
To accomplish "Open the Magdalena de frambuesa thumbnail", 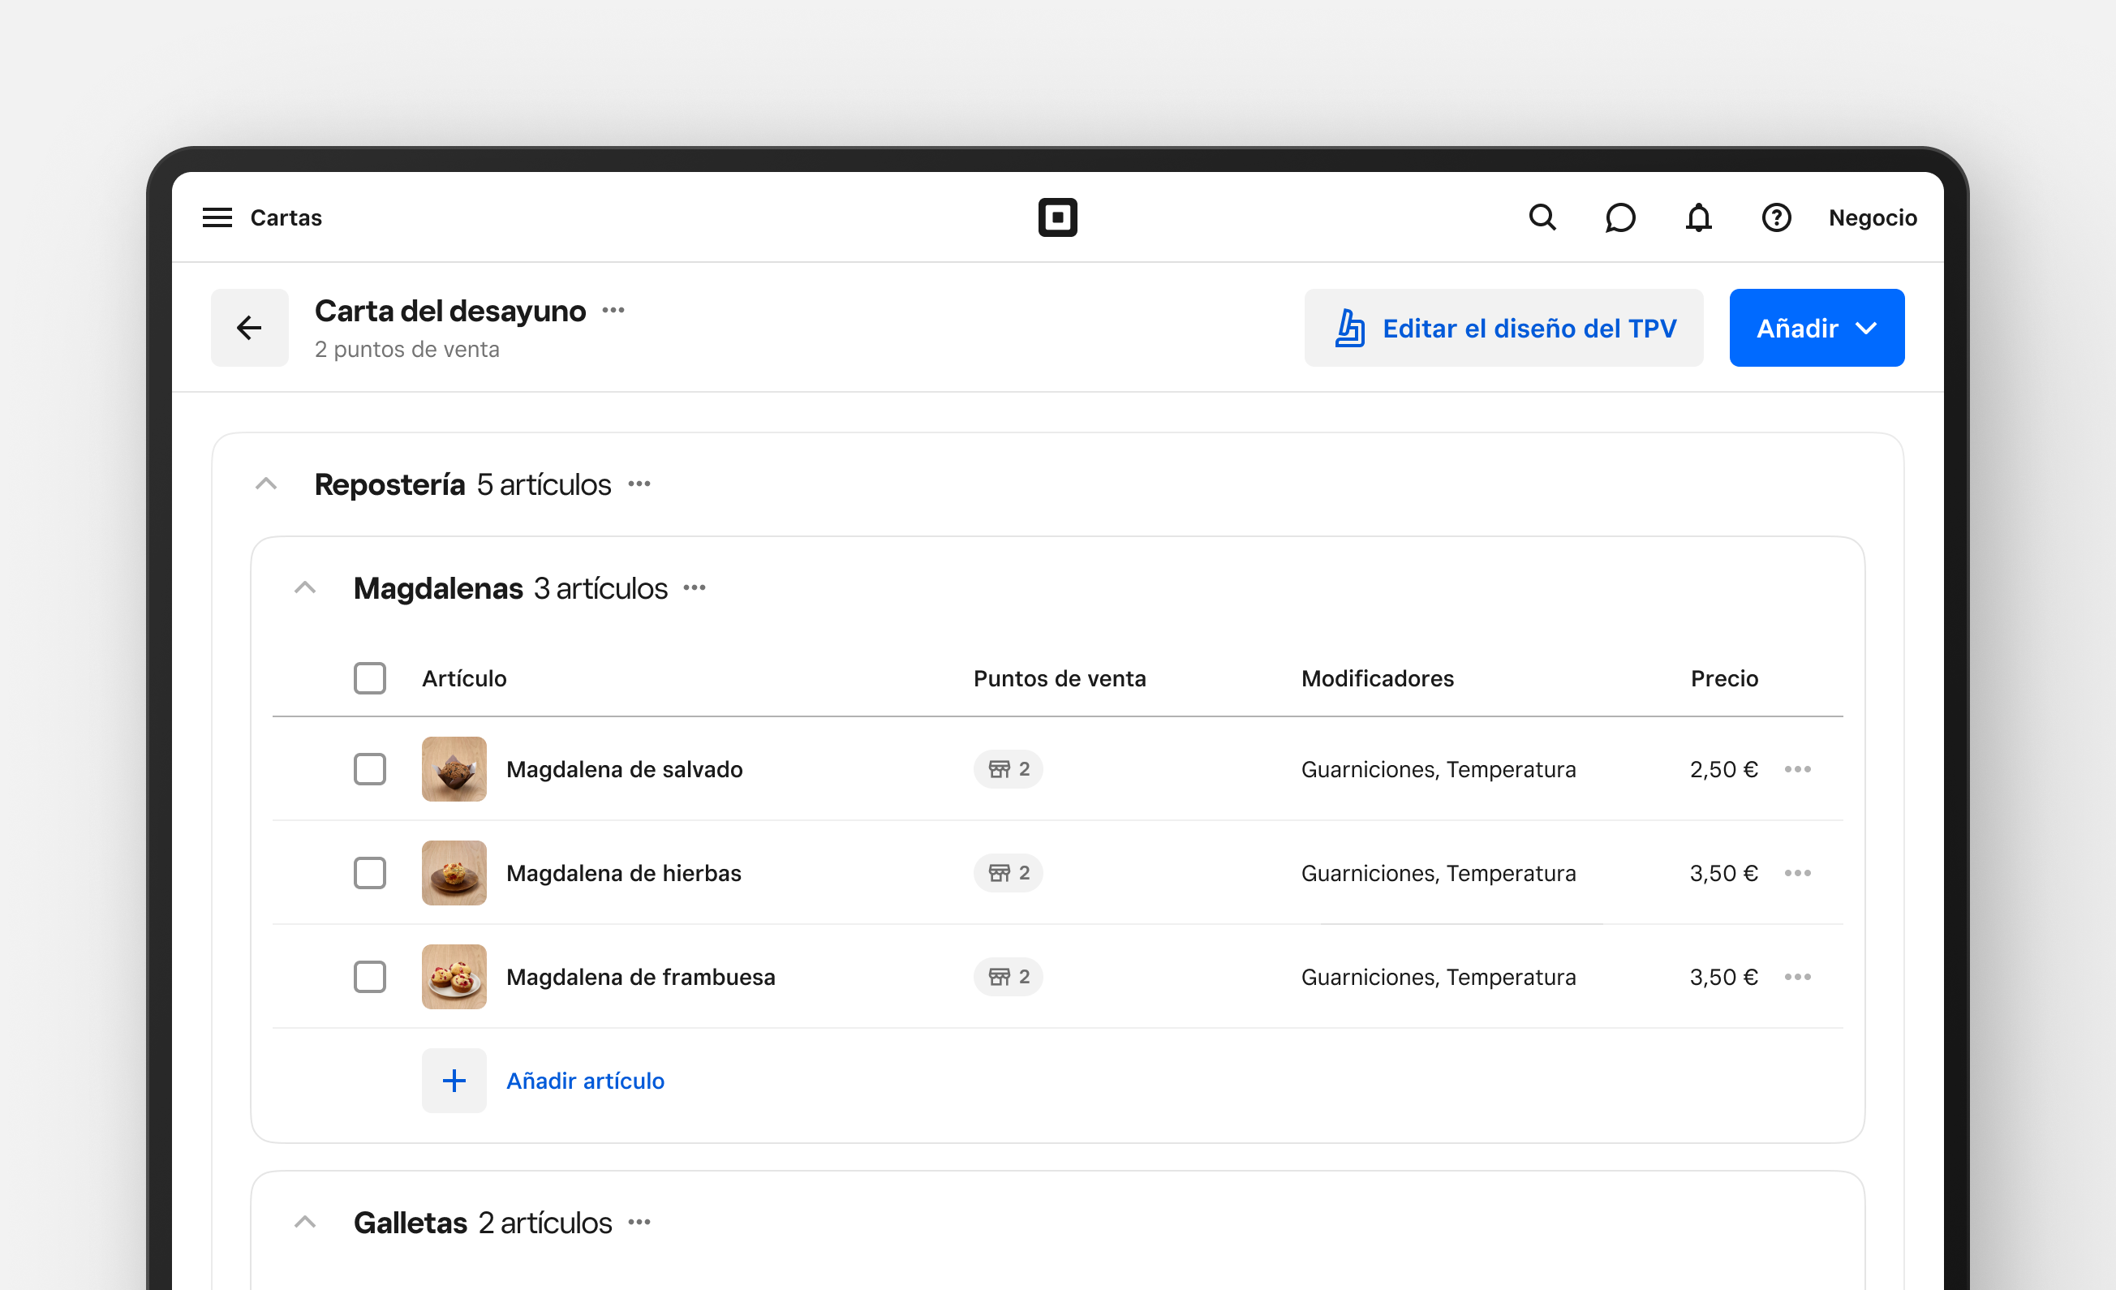I will (x=454, y=978).
